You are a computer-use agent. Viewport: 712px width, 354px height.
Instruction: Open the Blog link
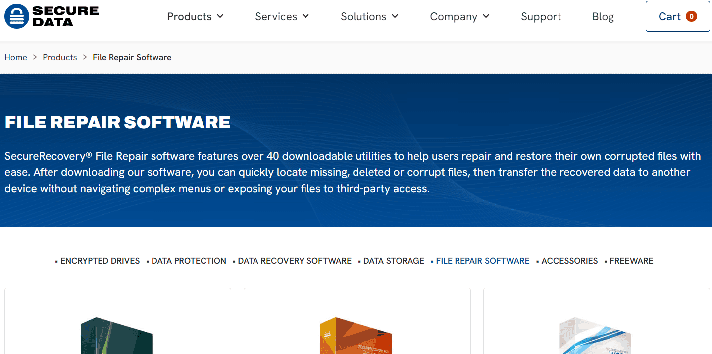point(603,17)
